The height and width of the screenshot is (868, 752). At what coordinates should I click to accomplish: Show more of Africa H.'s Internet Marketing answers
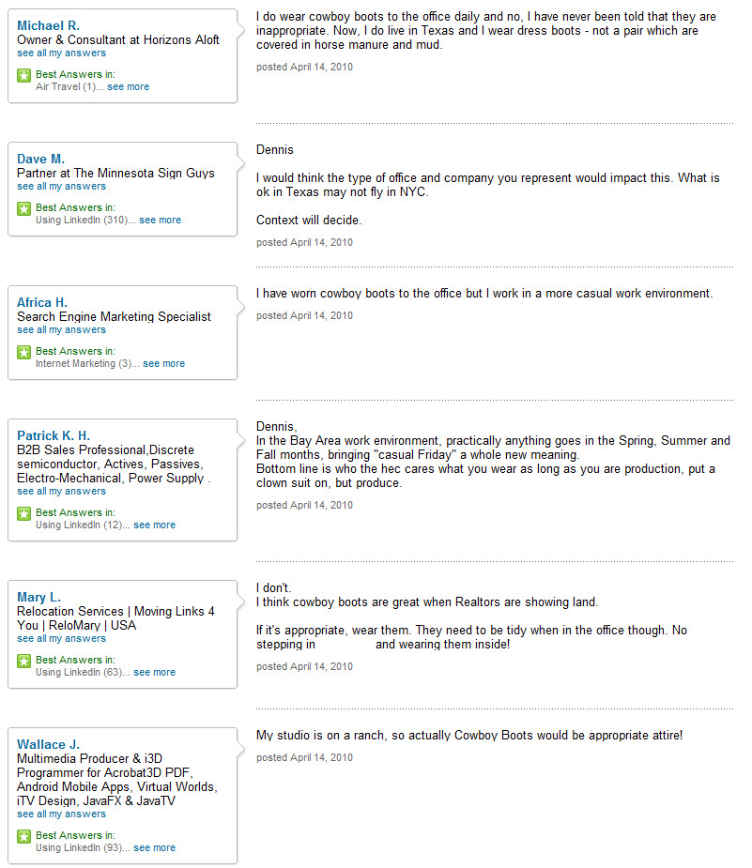pos(163,364)
